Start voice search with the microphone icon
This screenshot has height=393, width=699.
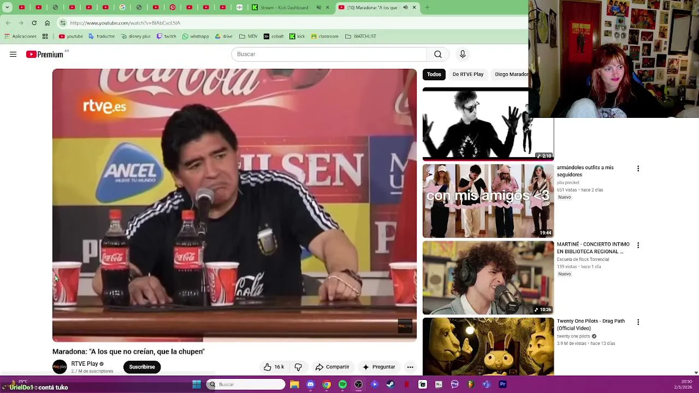coord(463,54)
